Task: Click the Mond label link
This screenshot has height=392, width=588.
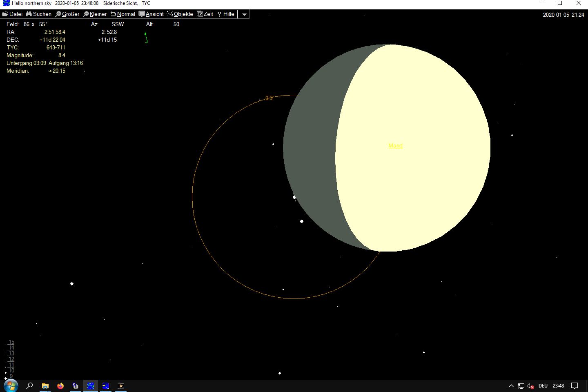Action: 395,146
